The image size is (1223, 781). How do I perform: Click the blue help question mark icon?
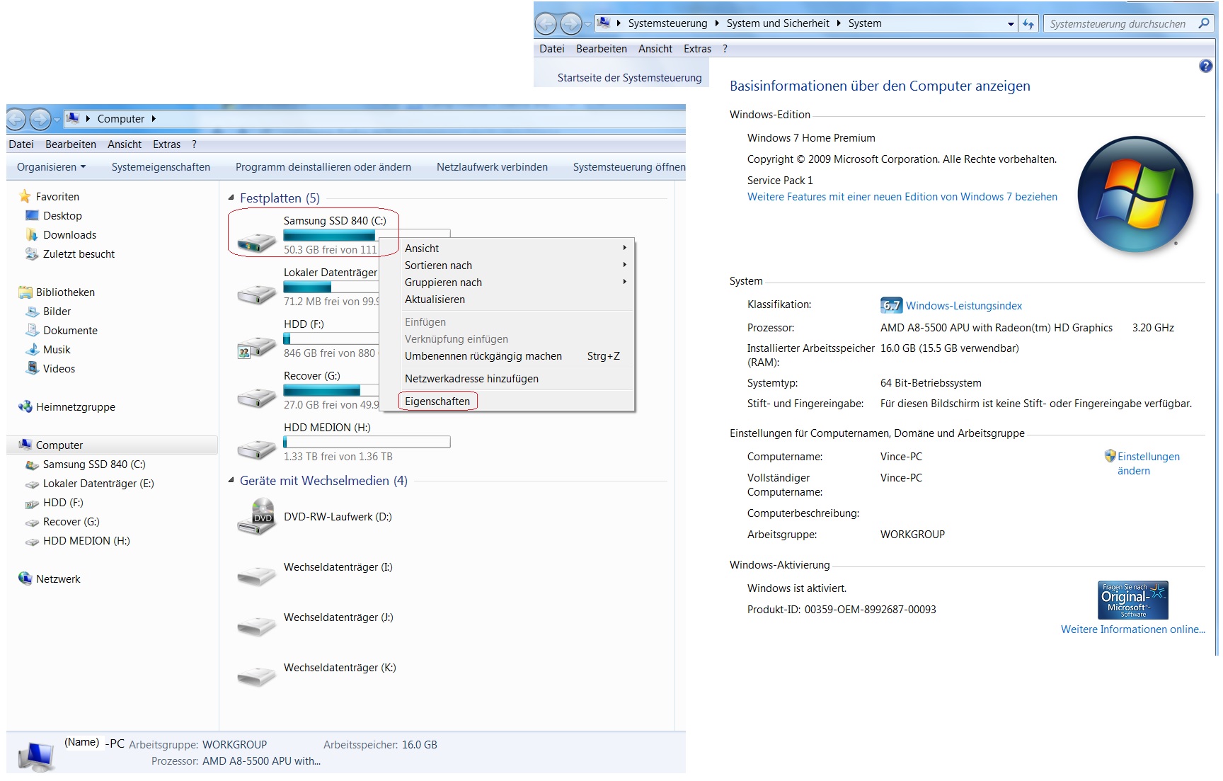click(x=1206, y=66)
